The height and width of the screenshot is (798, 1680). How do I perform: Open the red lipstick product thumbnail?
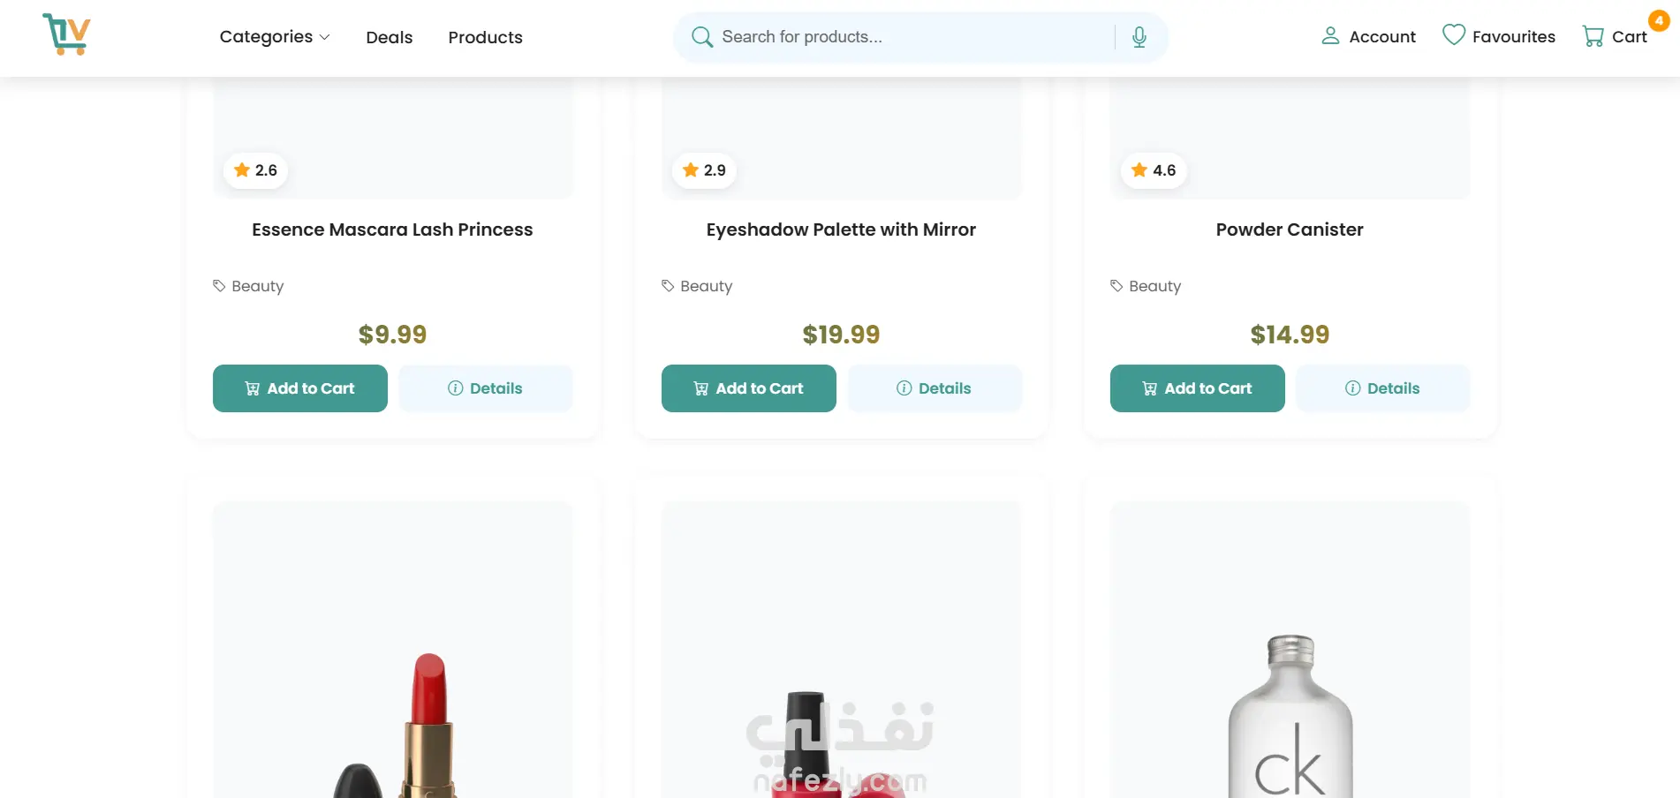393,689
